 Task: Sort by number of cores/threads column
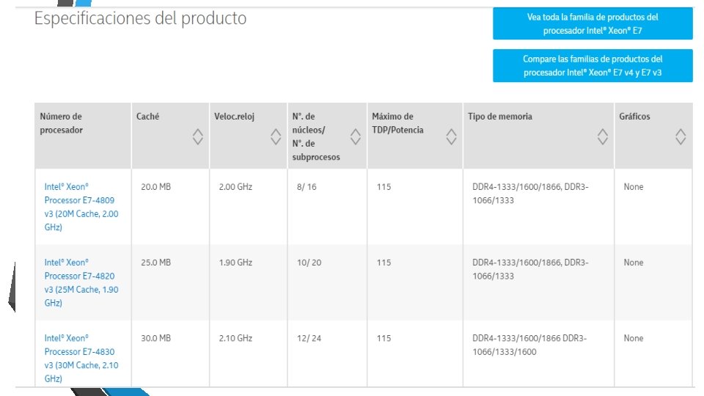(356, 136)
